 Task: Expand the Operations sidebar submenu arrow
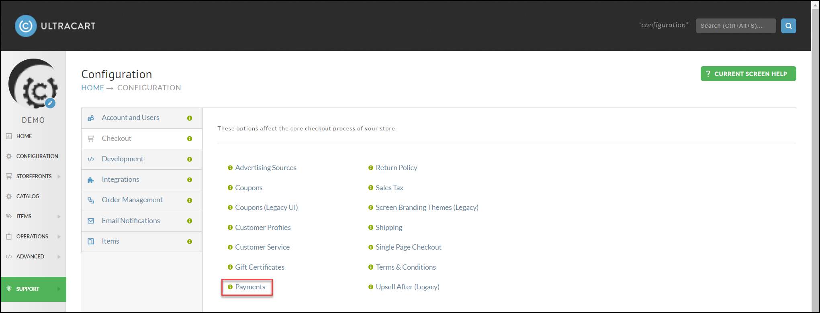(59, 236)
